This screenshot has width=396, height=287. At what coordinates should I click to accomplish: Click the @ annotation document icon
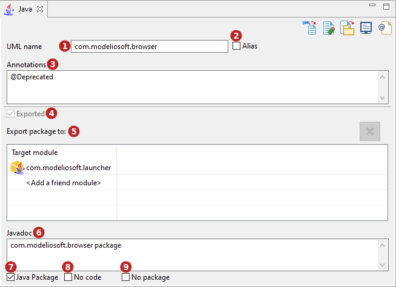(x=385, y=28)
